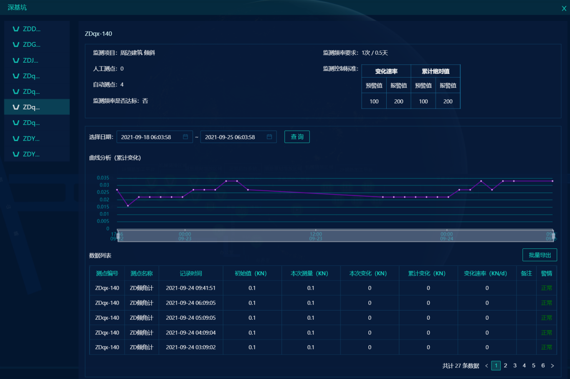This screenshot has width=570, height=379.
Task: Click the 记录时间 column header
Action: (191, 273)
